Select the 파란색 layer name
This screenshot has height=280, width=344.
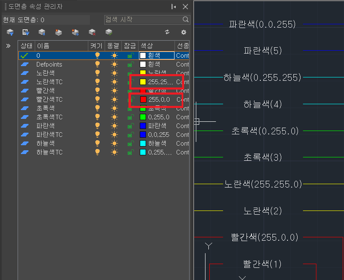46,126
